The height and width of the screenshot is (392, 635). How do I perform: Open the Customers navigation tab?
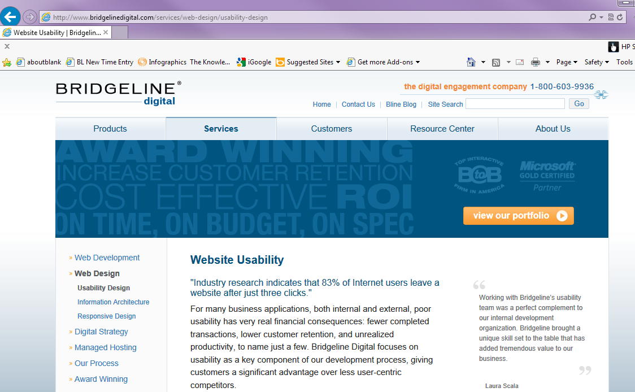pos(332,129)
